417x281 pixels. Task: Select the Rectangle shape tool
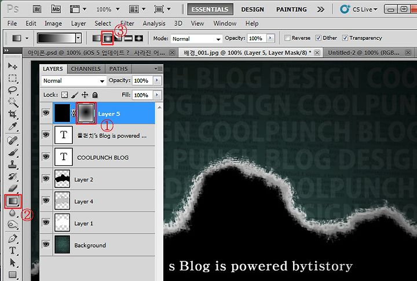(x=13, y=275)
